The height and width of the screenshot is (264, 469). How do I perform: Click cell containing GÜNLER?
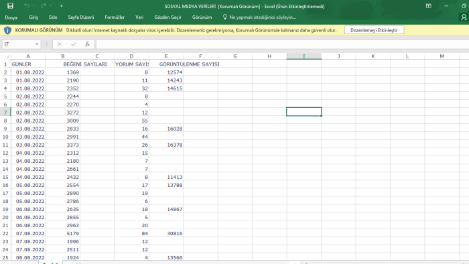28,64
